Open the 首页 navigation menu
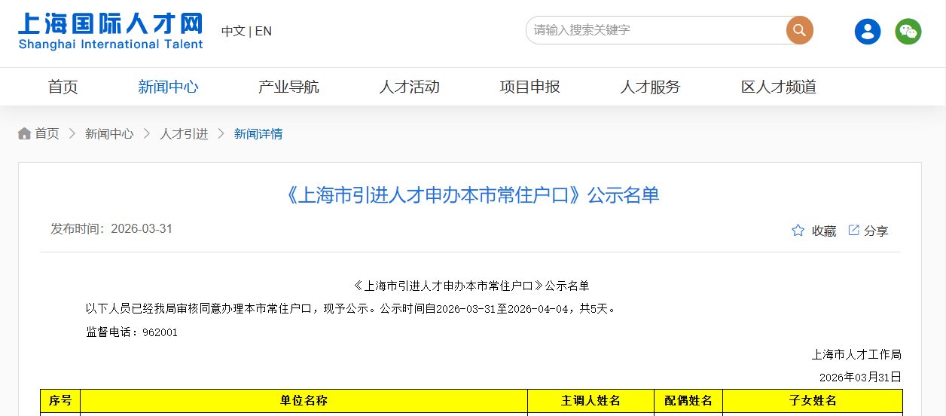946x416 pixels. tap(63, 87)
